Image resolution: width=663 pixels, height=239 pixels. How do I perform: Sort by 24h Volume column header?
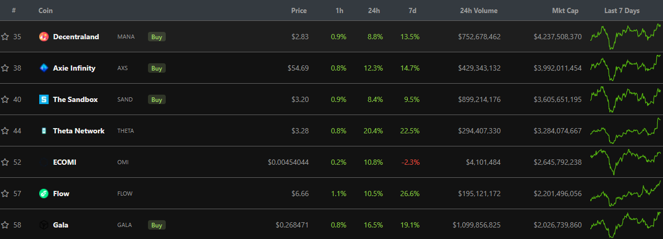pos(479,10)
